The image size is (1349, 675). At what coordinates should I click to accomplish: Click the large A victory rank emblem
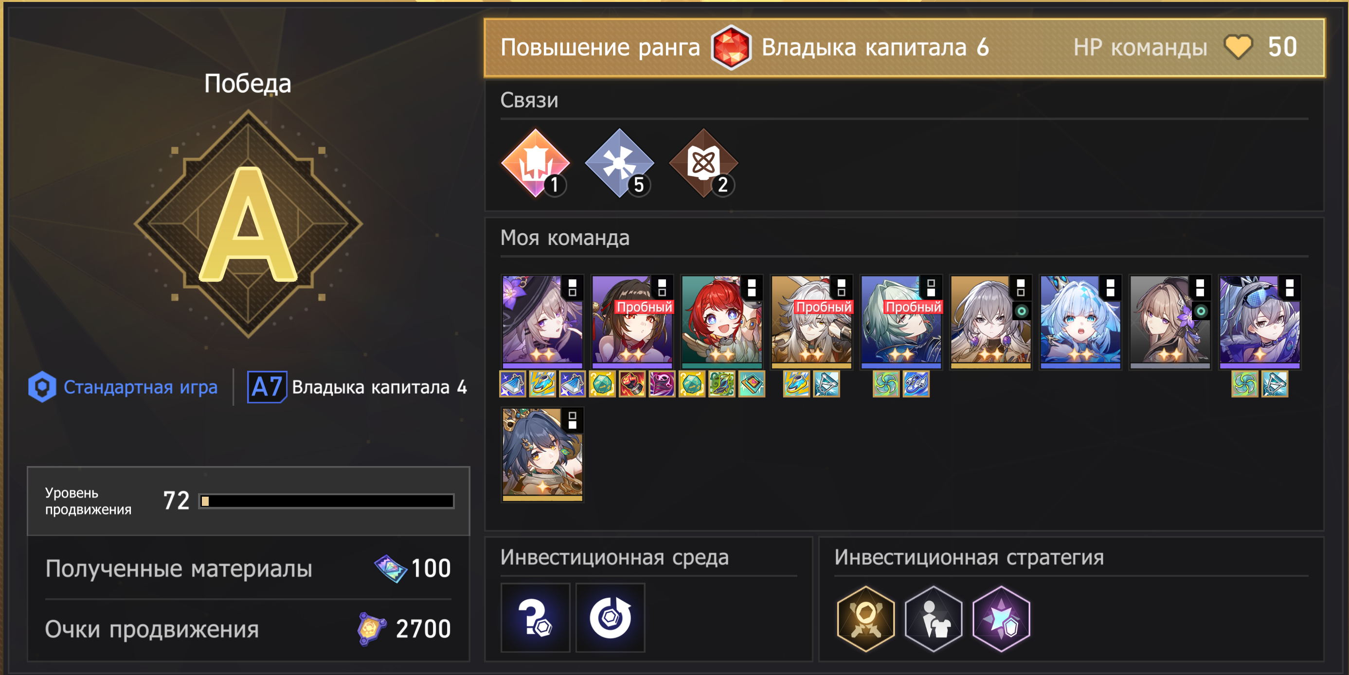[x=248, y=224]
